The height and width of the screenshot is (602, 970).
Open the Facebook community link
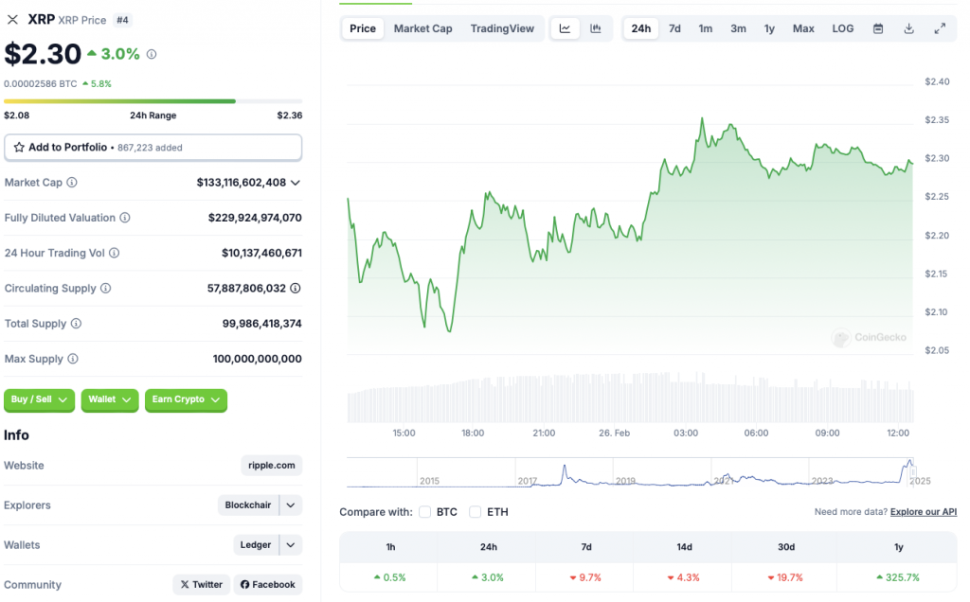point(268,585)
